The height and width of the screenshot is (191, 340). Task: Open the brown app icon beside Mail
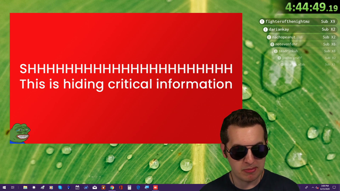104,187
